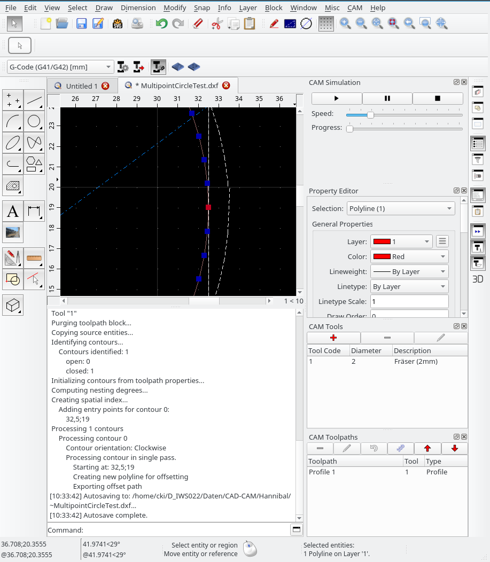
Task: Click the SVG export icon
Action: coord(118,24)
